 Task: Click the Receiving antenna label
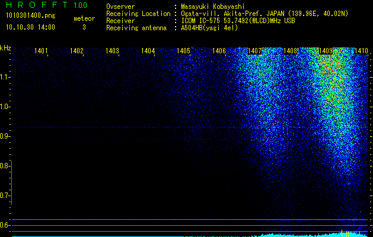click(x=136, y=28)
